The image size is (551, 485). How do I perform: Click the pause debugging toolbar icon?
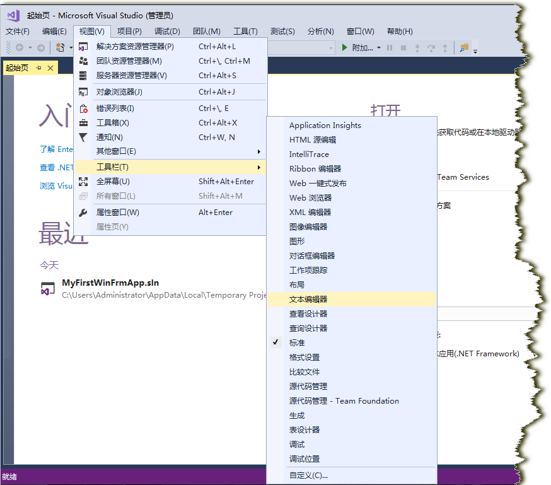390,47
